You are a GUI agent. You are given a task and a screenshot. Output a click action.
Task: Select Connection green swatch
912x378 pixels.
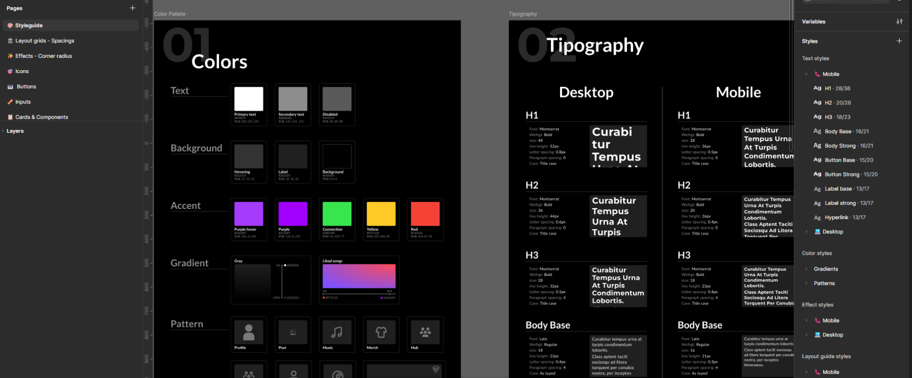pos(337,214)
